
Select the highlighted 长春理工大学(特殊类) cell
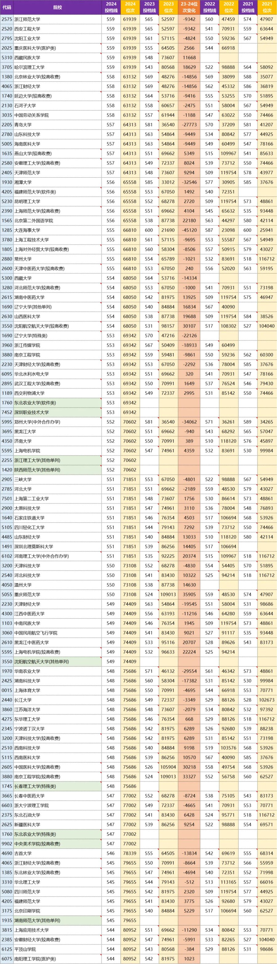coord(58,786)
